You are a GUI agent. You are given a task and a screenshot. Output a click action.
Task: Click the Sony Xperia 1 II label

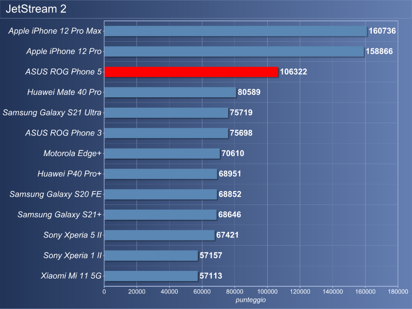[x=73, y=255]
